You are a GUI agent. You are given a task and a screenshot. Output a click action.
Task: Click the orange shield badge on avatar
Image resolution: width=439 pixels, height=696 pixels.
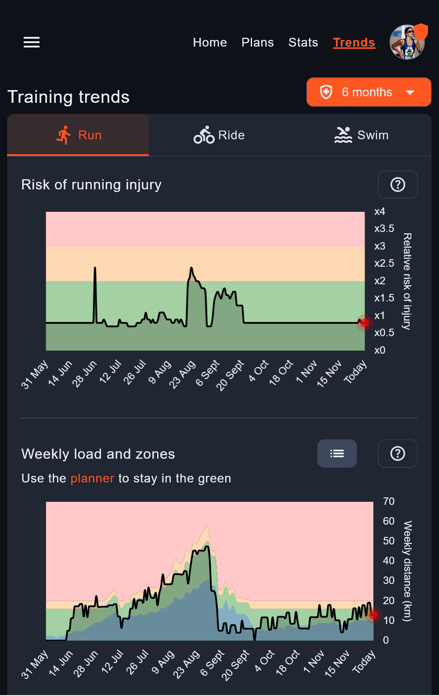click(x=421, y=32)
